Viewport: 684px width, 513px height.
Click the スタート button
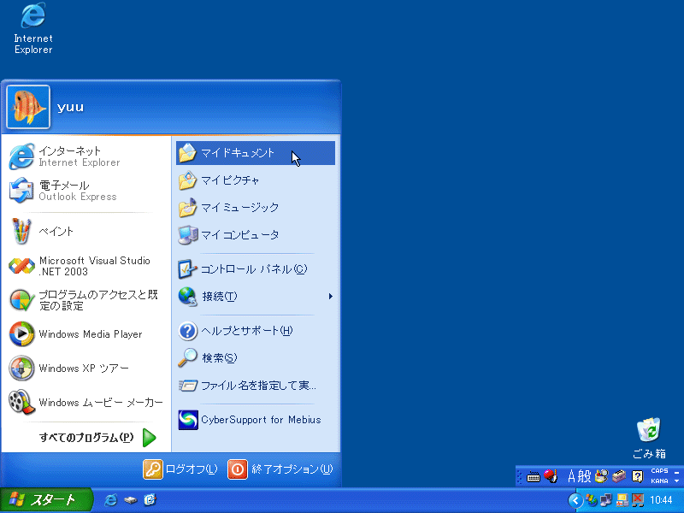(x=45, y=500)
